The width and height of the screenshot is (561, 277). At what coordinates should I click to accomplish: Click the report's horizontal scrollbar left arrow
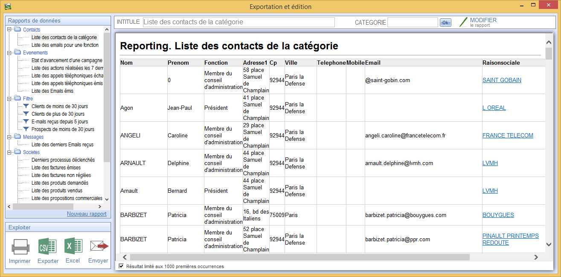[125, 257]
